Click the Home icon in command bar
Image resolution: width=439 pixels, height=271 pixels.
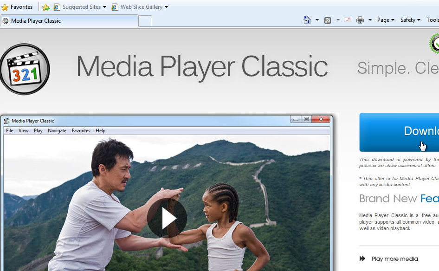tap(307, 20)
